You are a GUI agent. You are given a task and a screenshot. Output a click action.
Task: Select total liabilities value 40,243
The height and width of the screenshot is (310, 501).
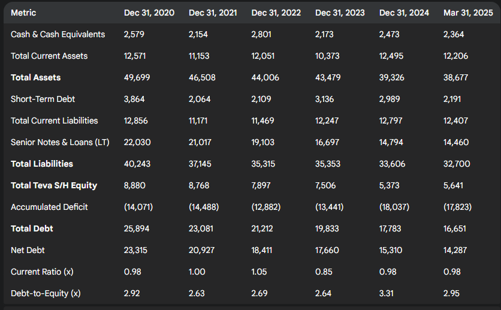(137, 164)
